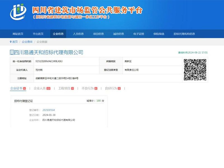The width and height of the screenshot is (224, 168).
Task: Open registration number 202100564 link
Action: pyautogui.click(x=48, y=110)
